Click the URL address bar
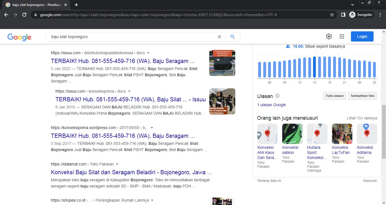 click(184, 15)
